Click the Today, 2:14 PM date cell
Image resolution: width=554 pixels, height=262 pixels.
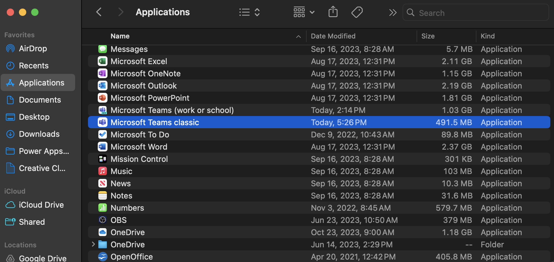[x=338, y=110]
